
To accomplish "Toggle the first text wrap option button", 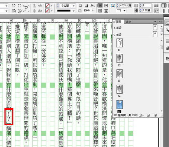I will point(100,6).
